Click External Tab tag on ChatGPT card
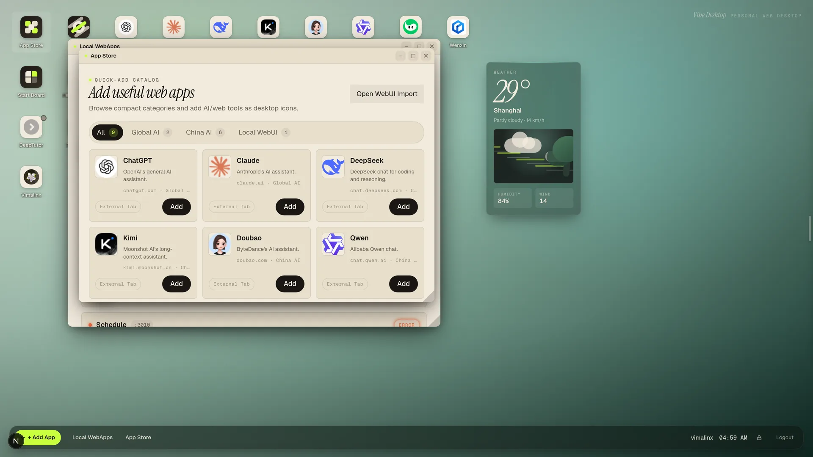This screenshot has width=813, height=457. coord(118,207)
